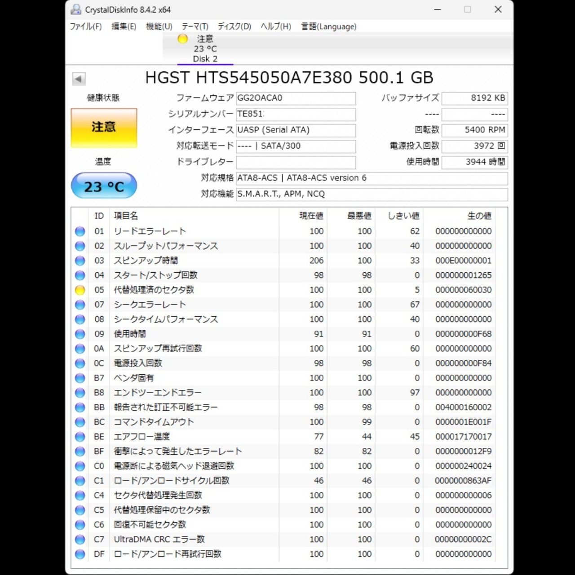Screen dimensions: 575x575
Task: Click the yellow caution status orb for Disk 2
Action: click(182, 39)
